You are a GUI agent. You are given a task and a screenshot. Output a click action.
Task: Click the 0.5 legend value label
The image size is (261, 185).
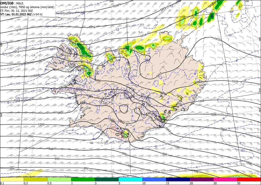click(49, 183)
